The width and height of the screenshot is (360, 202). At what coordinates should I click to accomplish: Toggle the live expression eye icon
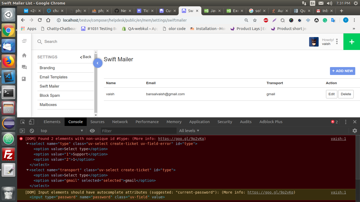coord(92,131)
